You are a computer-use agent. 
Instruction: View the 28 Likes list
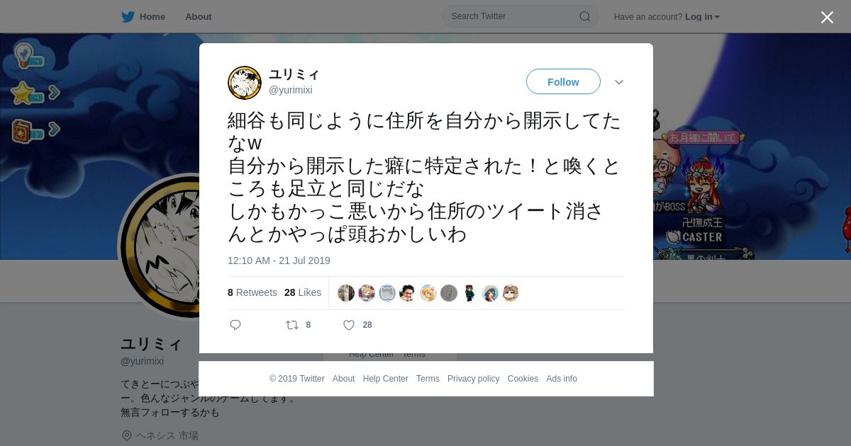pos(303,292)
